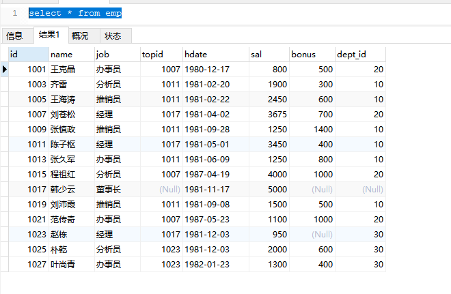Click the hdate column header
451x294 pixels.
coord(216,55)
